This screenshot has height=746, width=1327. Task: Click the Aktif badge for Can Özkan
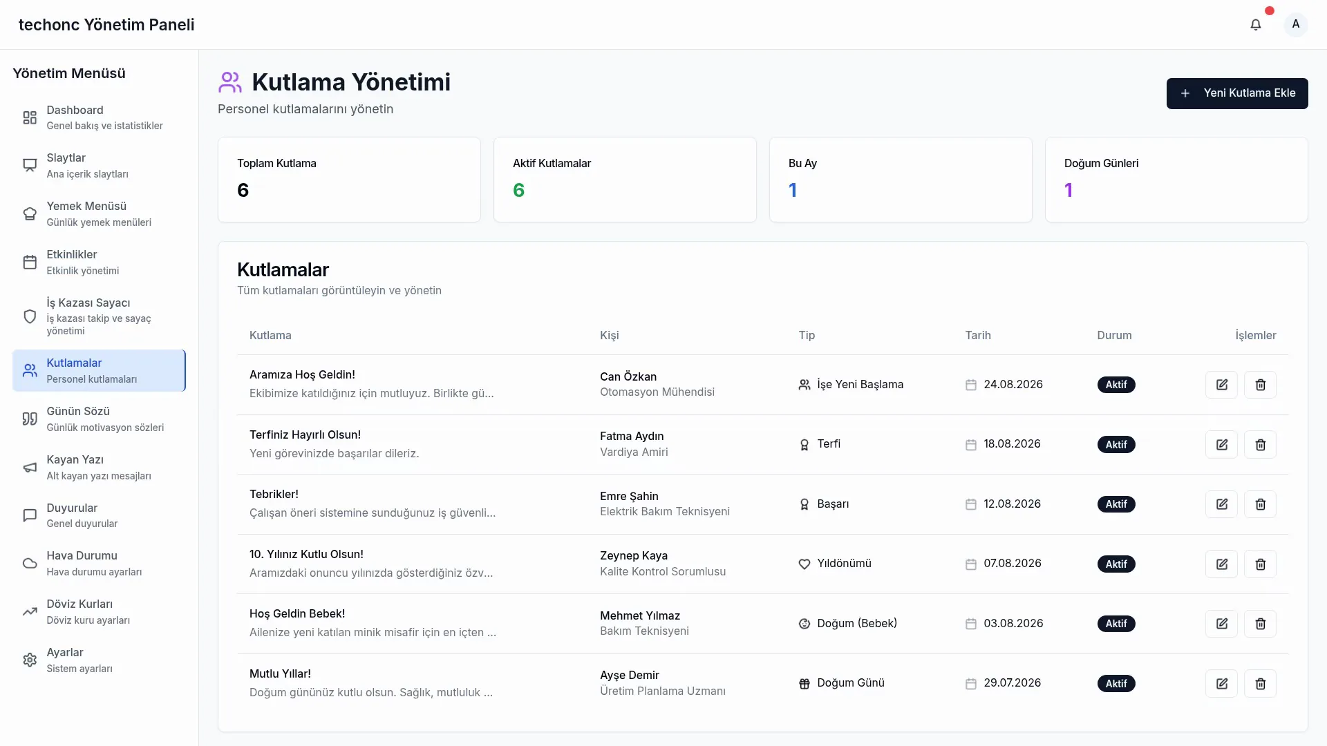[1116, 385]
